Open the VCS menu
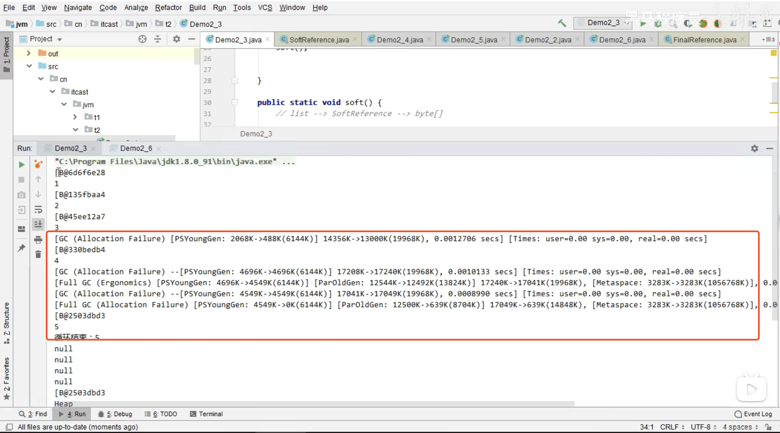 click(265, 8)
